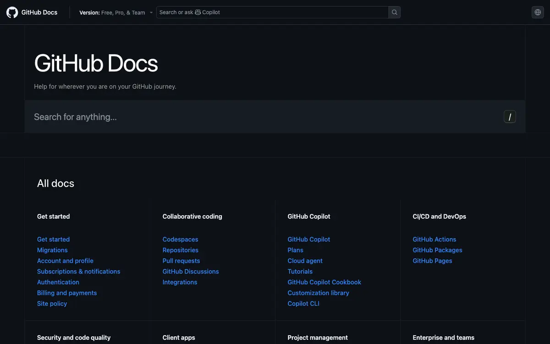This screenshot has height=344, width=550.
Task: Click the GitHub Copilot section heading
Action: pyautogui.click(x=309, y=216)
